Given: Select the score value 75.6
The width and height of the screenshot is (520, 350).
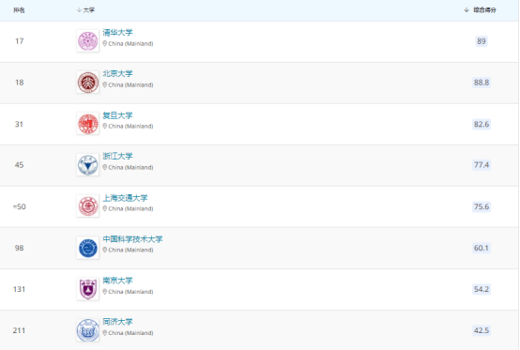Looking at the screenshot, I should tap(482, 206).
